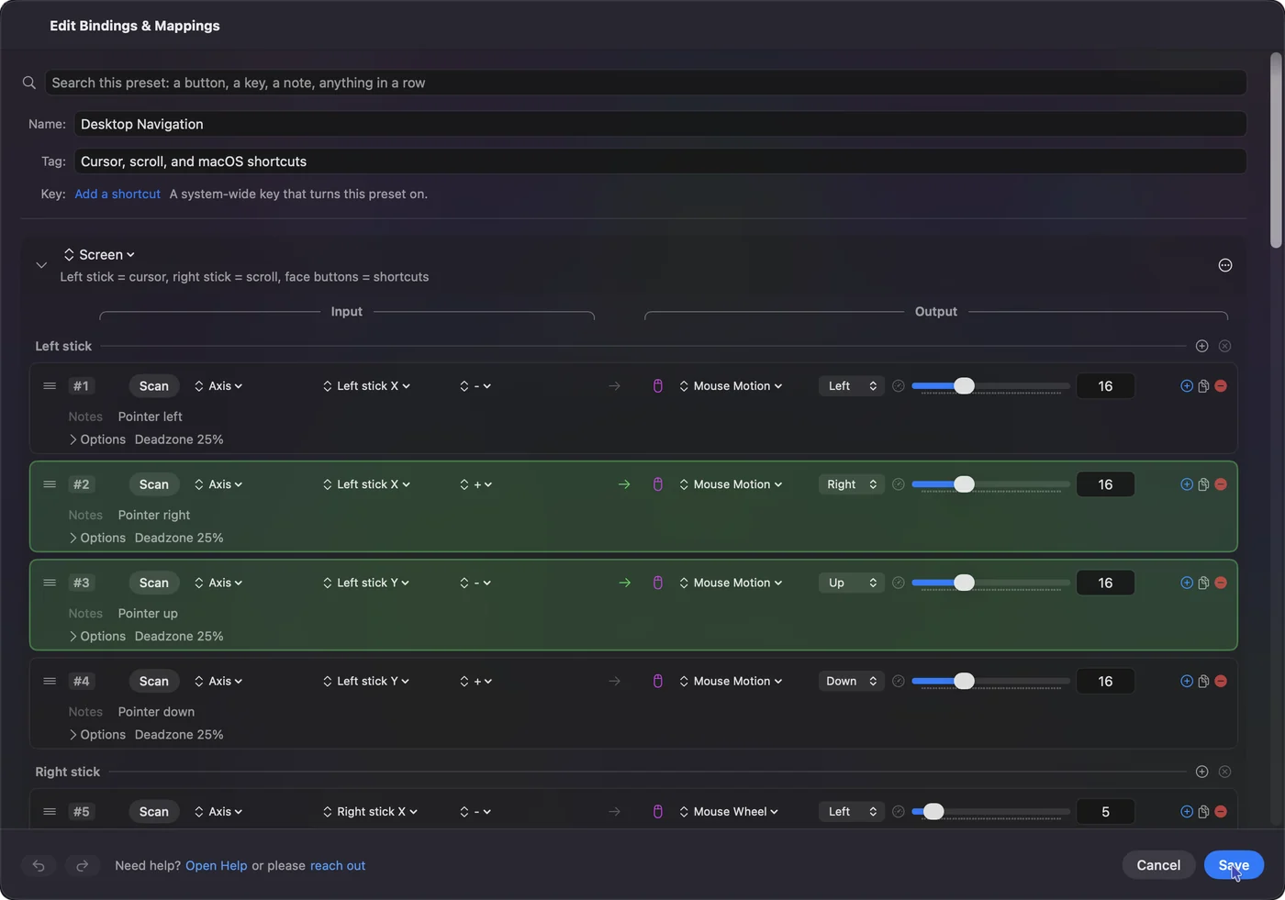Viewport: 1285px width, 900px height.
Task: Click the speed slider knob in row #2
Action: coord(964,484)
